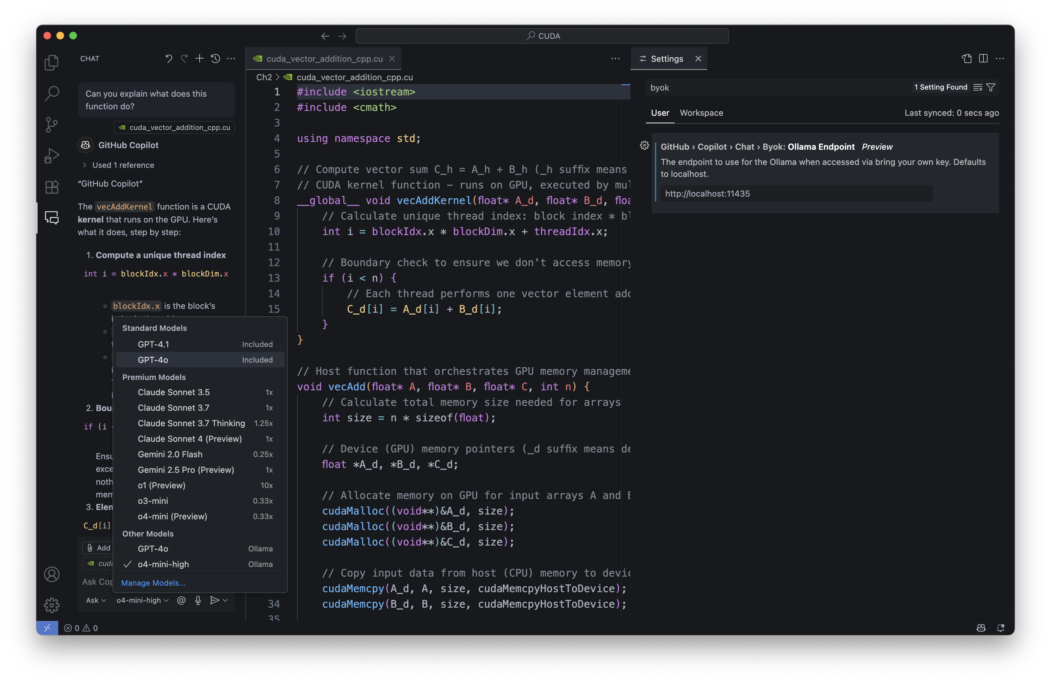Open the send options dropdown arrow
The image size is (1051, 683).
point(225,600)
